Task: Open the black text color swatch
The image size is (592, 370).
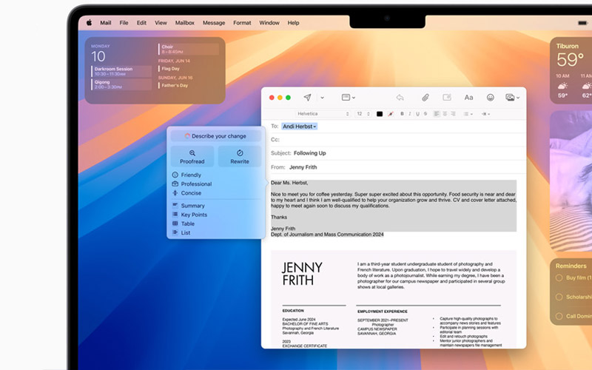Action: pos(380,114)
